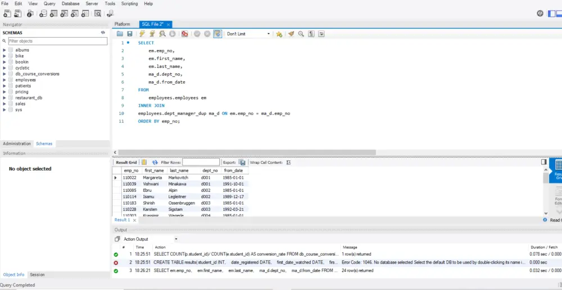
Task: Open the Query menu
Action: (x=49, y=4)
